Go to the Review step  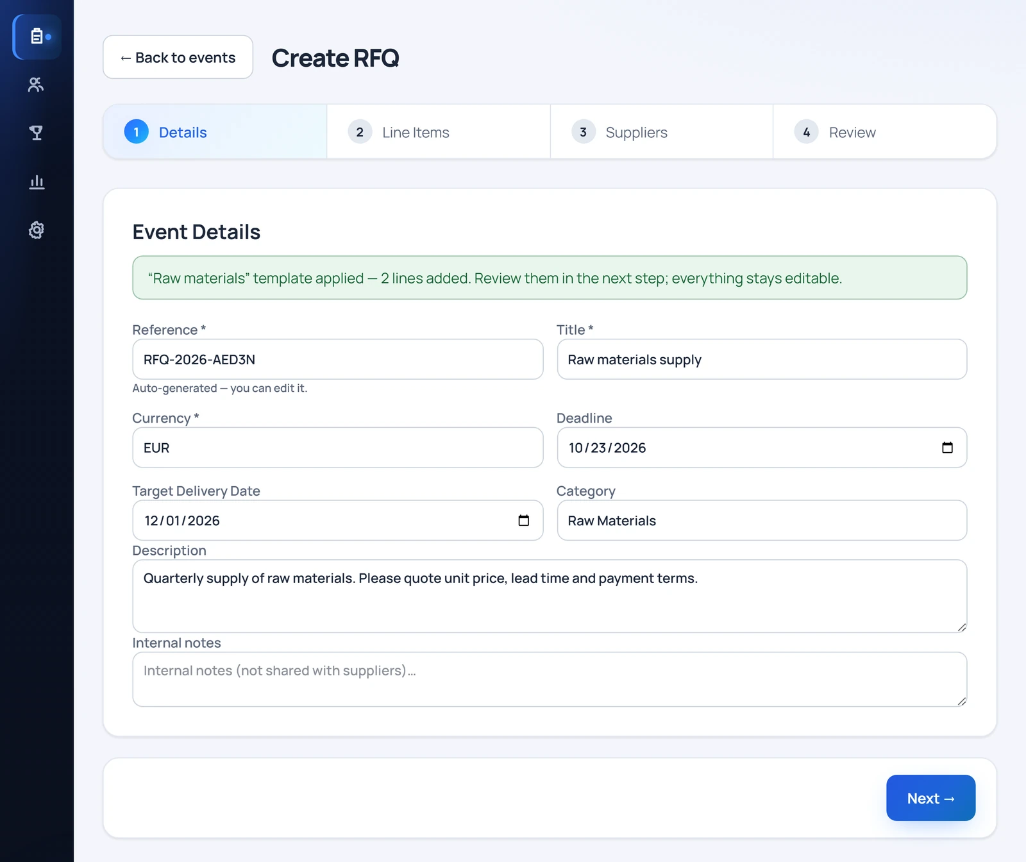pos(885,132)
